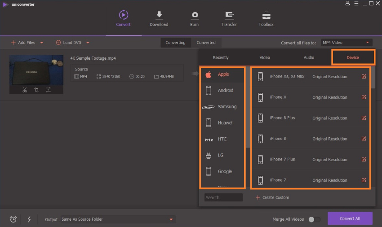Edit iPhone Xs, Xs Max preset
Viewport: 382px width, 227px height.
pos(364,76)
